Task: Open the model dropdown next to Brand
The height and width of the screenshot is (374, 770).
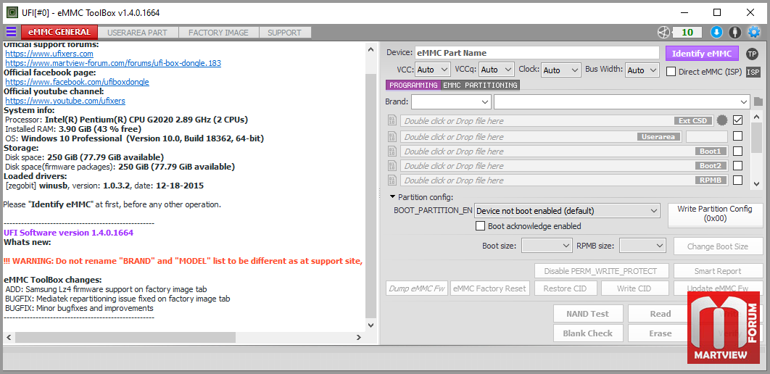Action: coord(621,102)
